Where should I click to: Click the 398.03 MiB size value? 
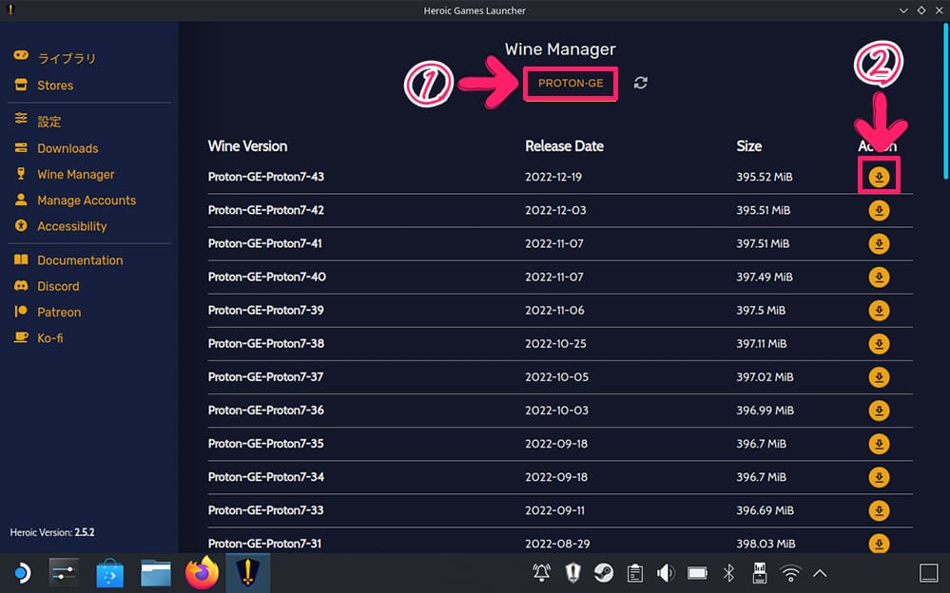[x=766, y=544]
